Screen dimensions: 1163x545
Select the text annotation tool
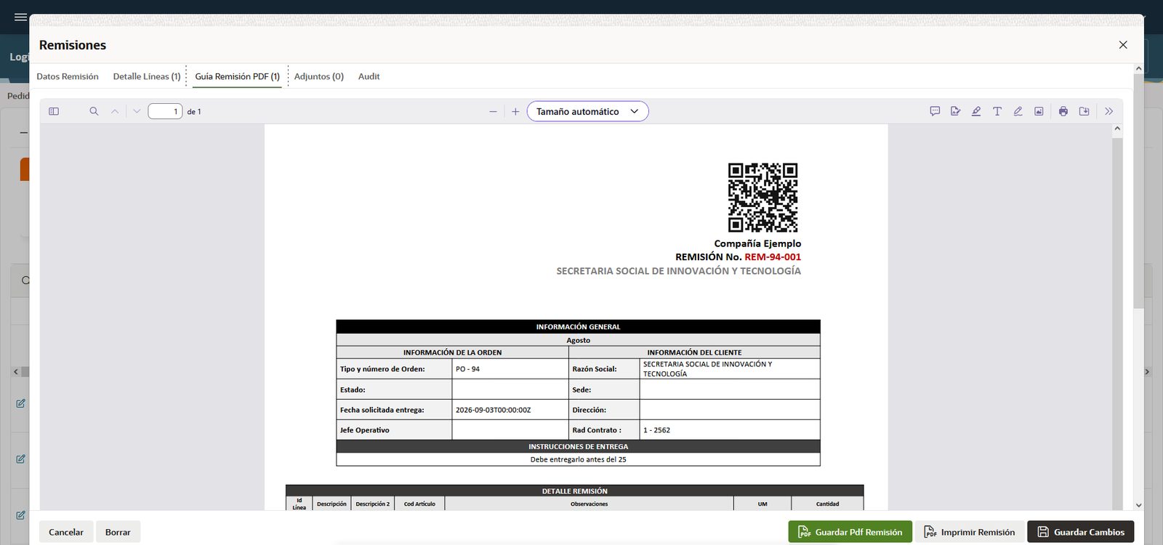(997, 111)
